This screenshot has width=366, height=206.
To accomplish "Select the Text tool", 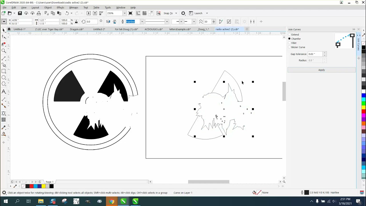I will pyautogui.click(x=4, y=92).
